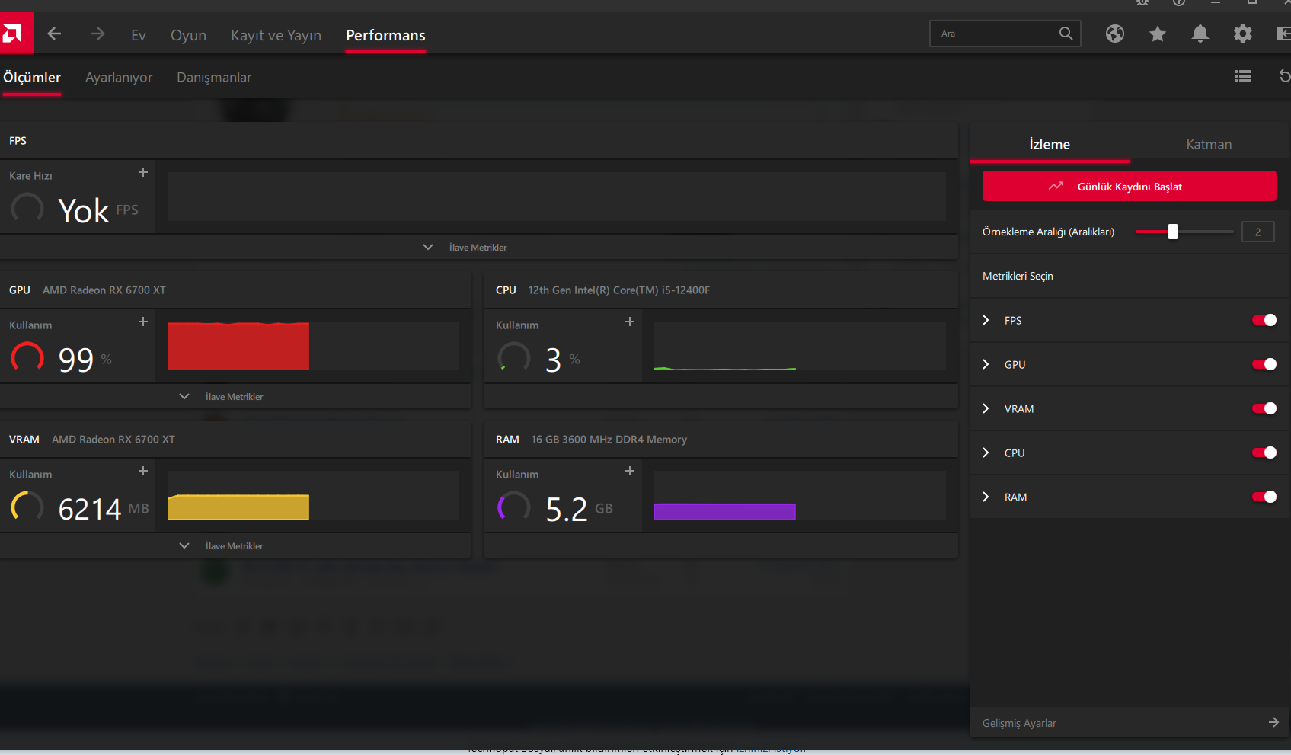Open settings with the gear icon
Viewport: 1291px width, 755px height.
(1243, 34)
